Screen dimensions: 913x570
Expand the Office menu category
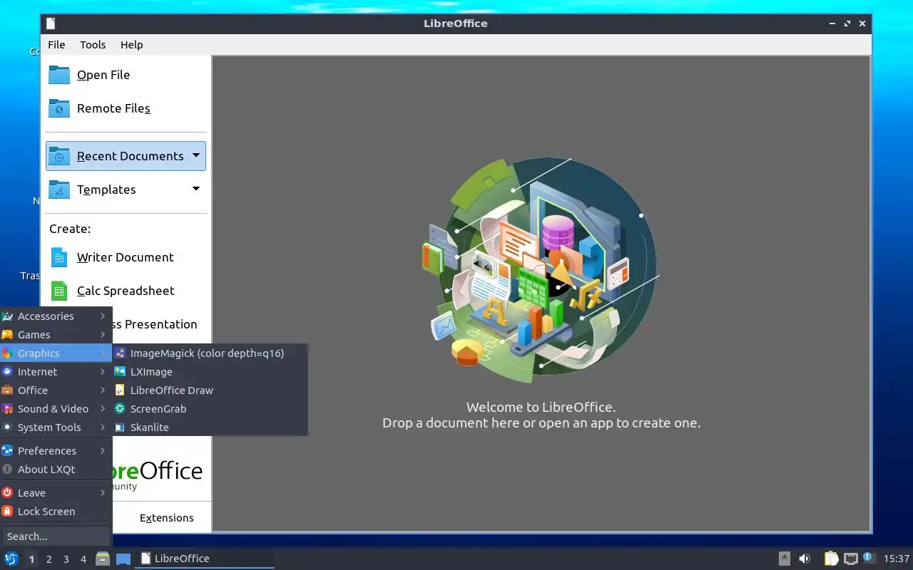tap(56, 390)
